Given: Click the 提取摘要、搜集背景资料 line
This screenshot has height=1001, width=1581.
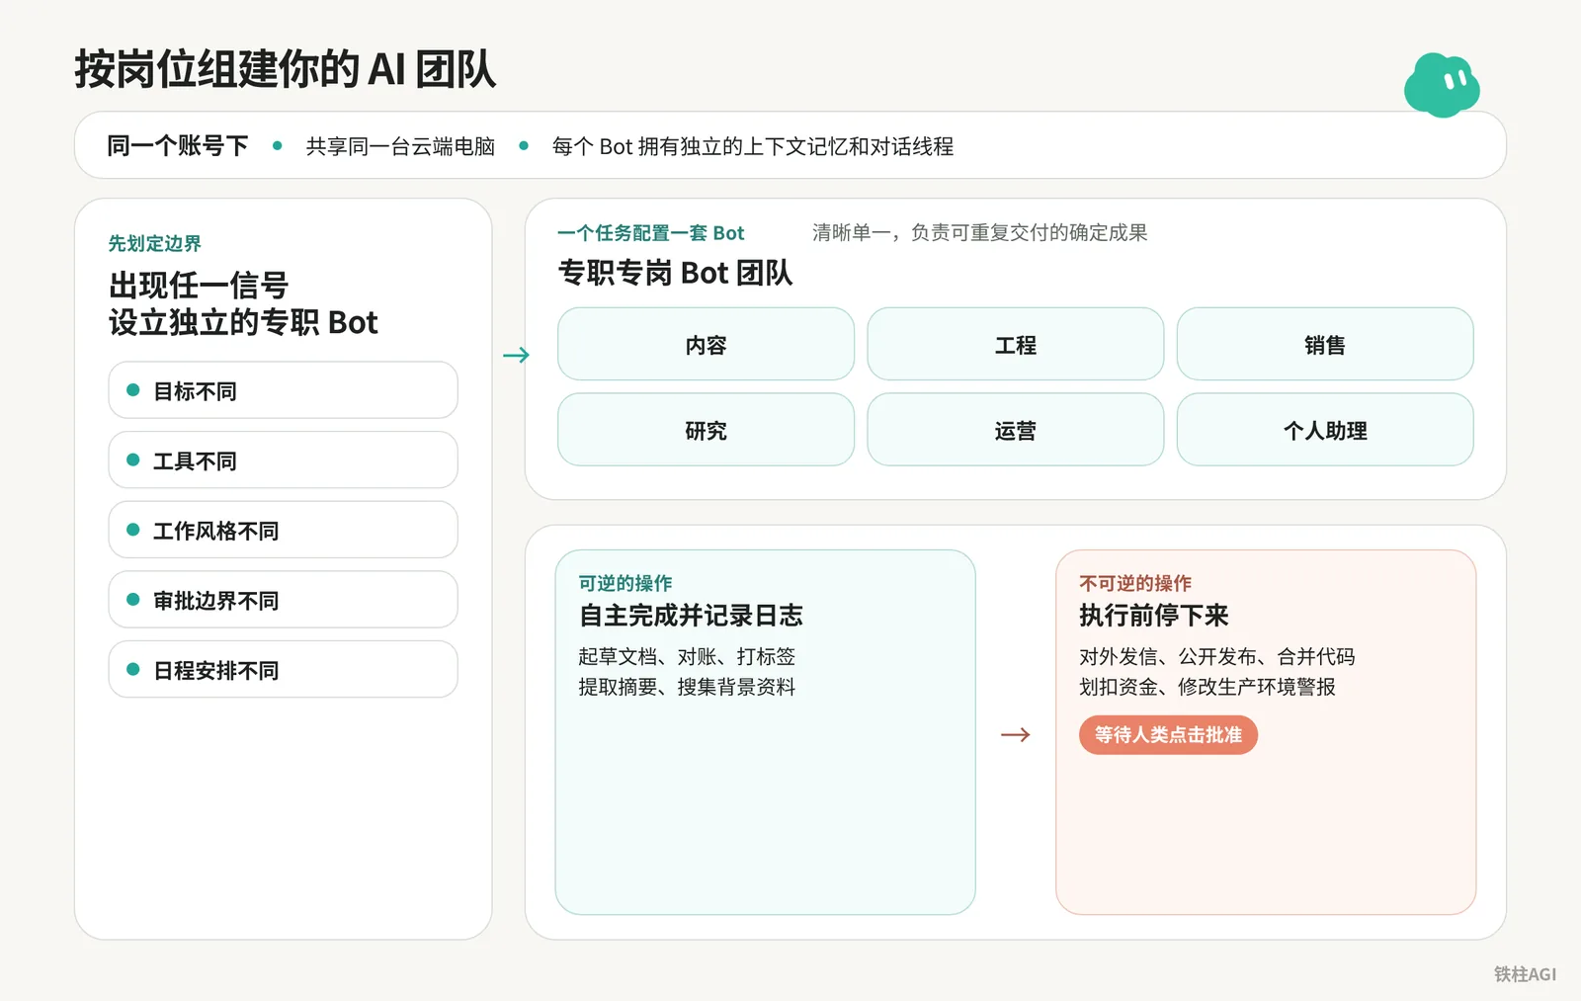Looking at the screenshot, I should click(687, 687).
